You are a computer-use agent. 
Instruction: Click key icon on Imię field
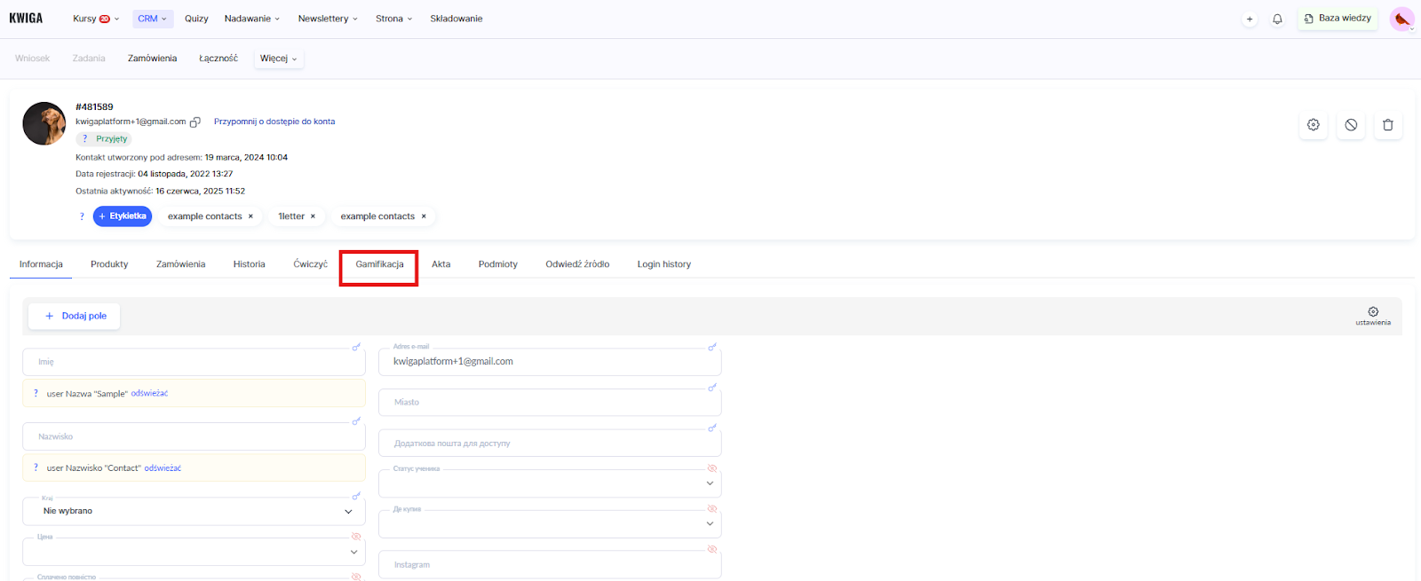coord(356,347)
